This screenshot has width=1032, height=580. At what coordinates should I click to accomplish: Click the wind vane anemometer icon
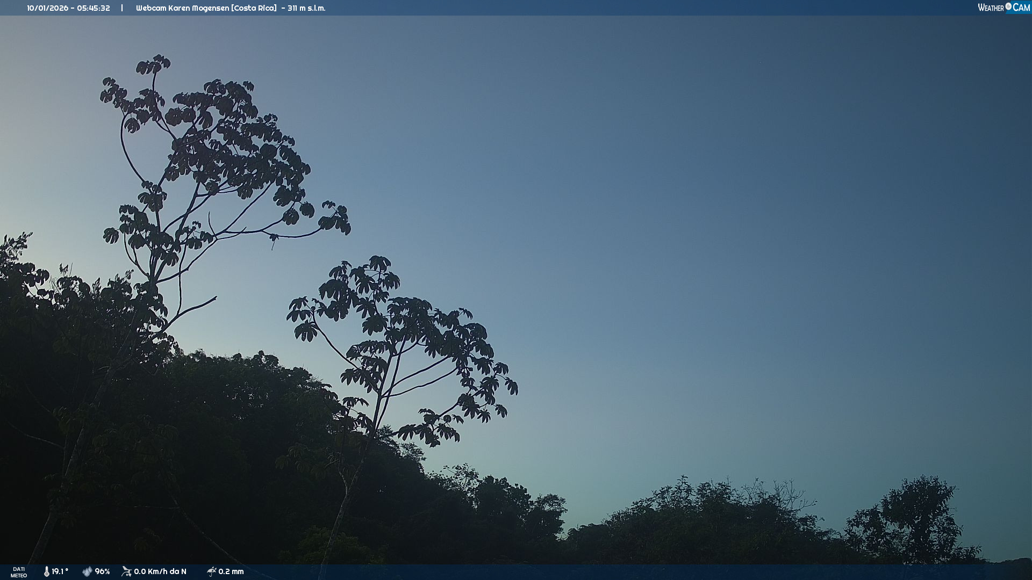pos(126,571)
